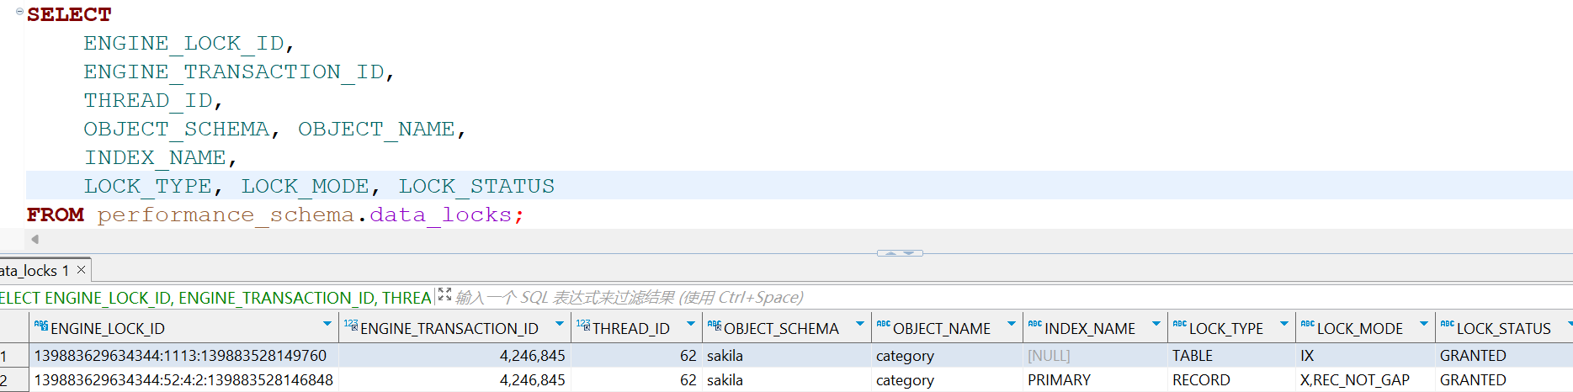Viewport: 1573px width, 392px height.
Task: Click THREAD_ID numeric type icon
Action: [x=583, y=326]
